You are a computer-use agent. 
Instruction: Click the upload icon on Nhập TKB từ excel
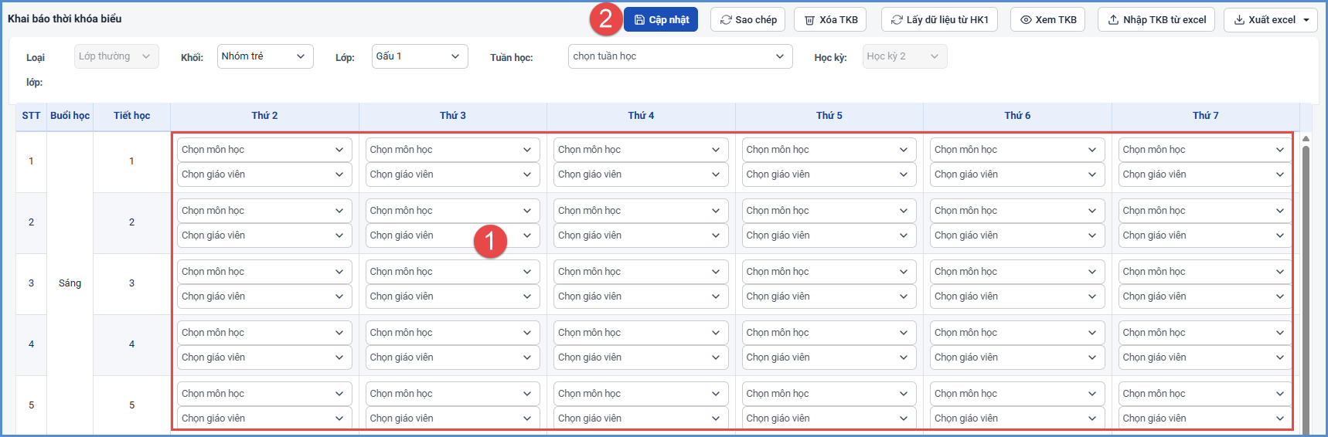point(1113,20)
